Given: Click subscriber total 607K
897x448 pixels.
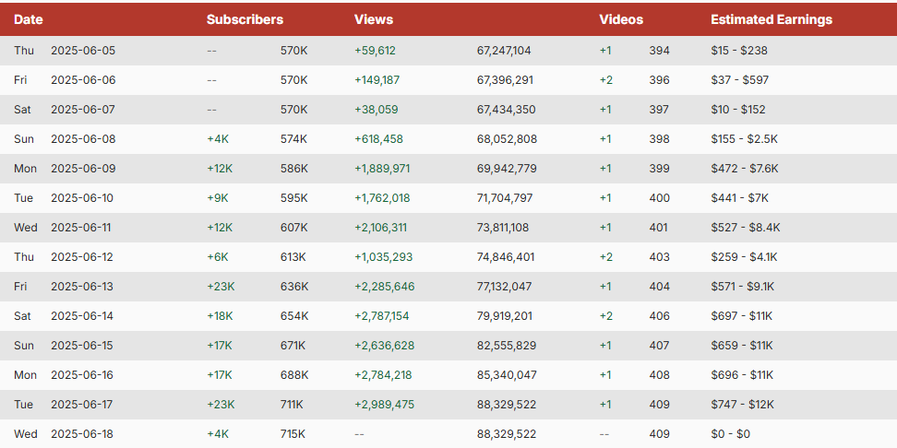Looking at the screenshot, I should (x=294, y=228).
